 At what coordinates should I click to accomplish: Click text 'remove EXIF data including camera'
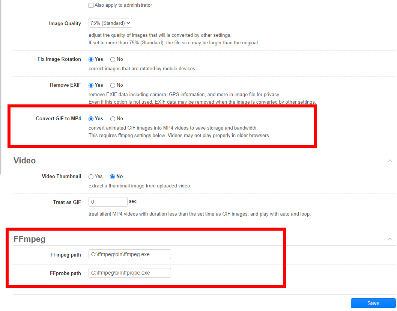(x=127, y=95)
